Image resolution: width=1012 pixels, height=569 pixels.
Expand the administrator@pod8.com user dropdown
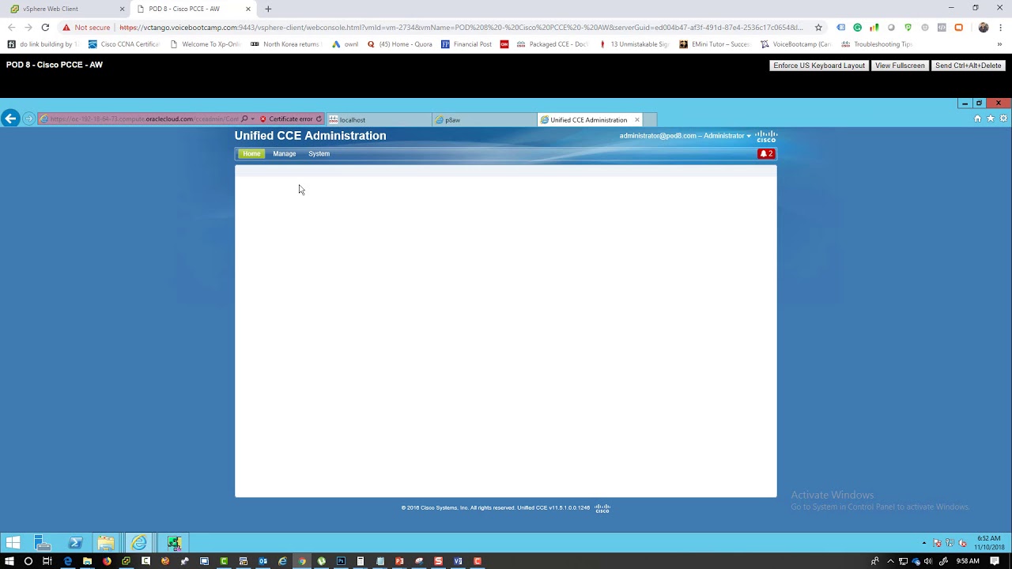click(685, 136)
